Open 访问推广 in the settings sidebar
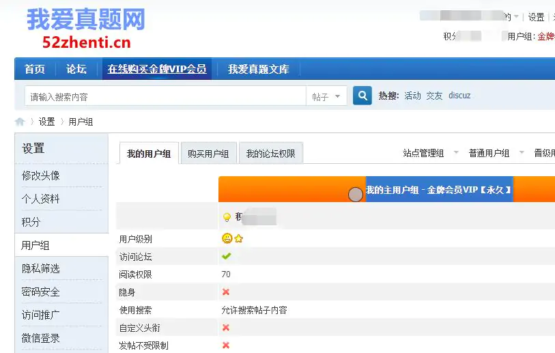Screen dimensions: 555x353 (41, 315)
